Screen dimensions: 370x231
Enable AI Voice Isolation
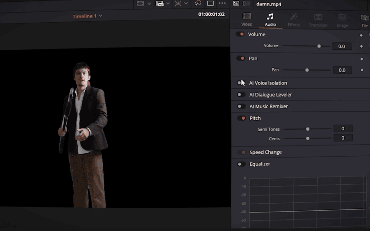point(241,83)
